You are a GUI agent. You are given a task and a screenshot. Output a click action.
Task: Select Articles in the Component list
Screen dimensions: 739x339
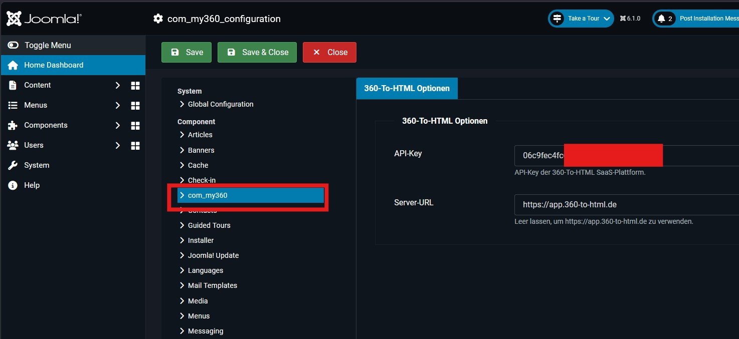click(x=200, y=135)
